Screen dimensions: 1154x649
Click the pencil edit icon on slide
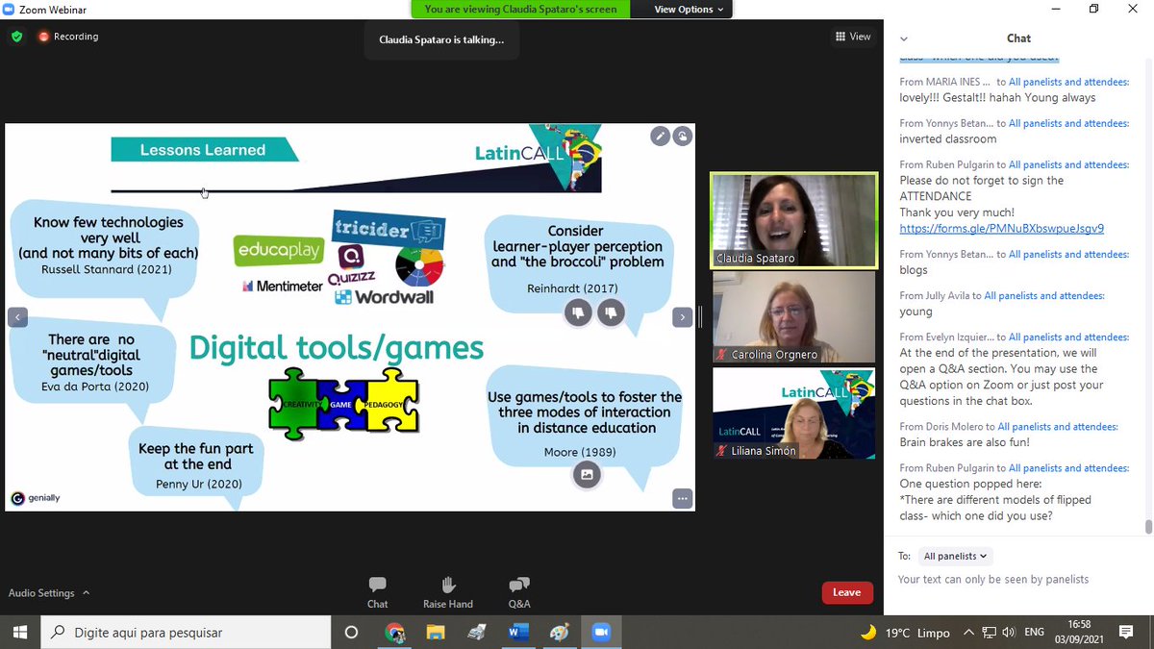[x=660, y=136]
